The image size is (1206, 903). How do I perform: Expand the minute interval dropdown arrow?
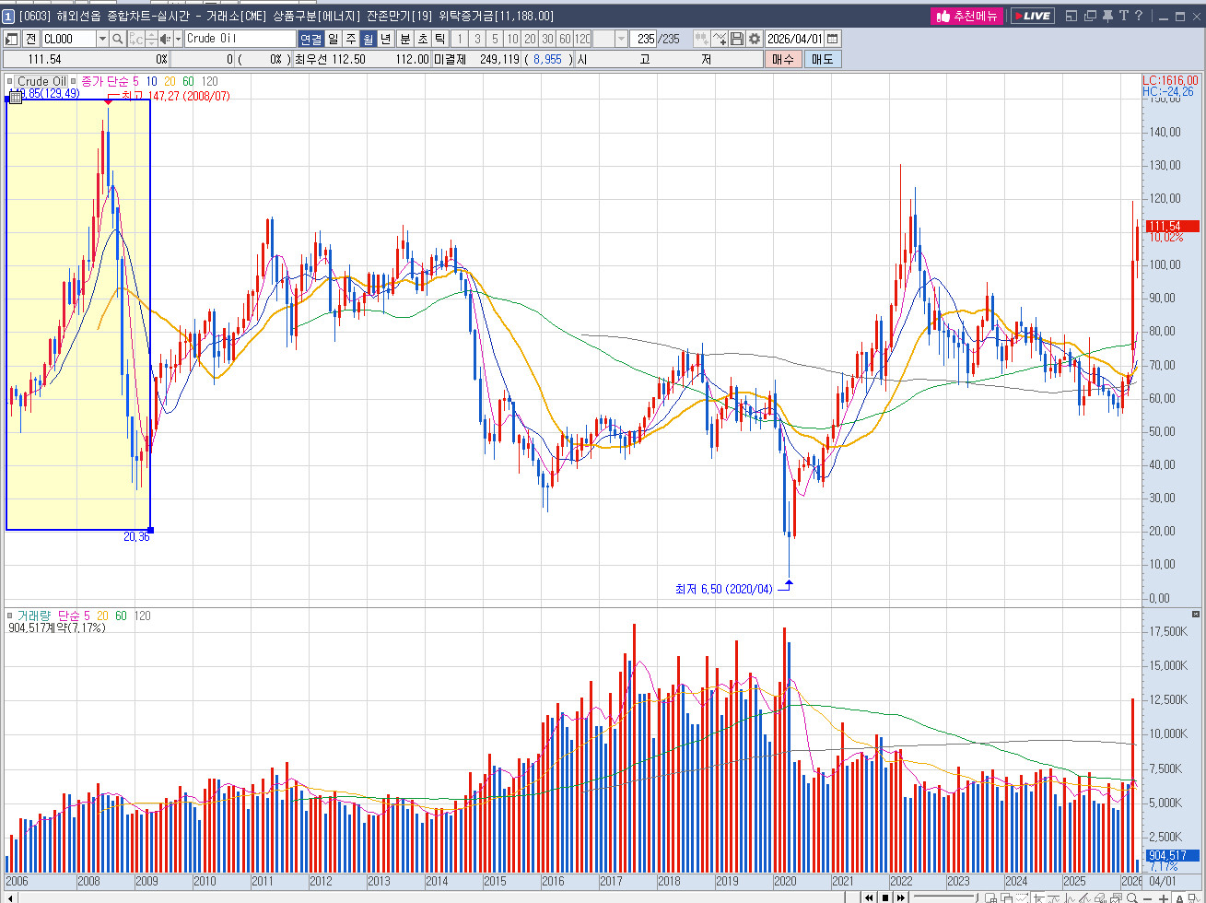click(621, 39)
